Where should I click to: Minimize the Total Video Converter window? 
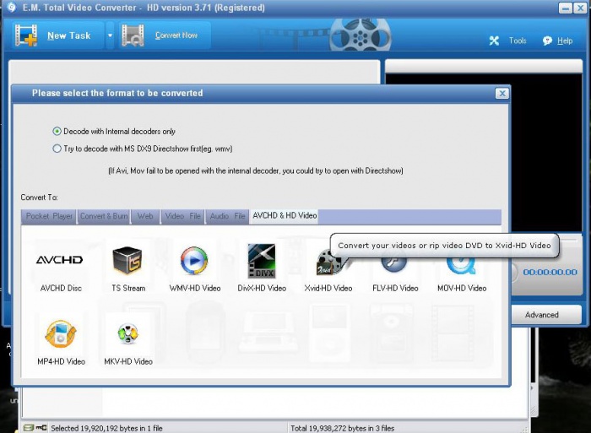click(565, 8)
